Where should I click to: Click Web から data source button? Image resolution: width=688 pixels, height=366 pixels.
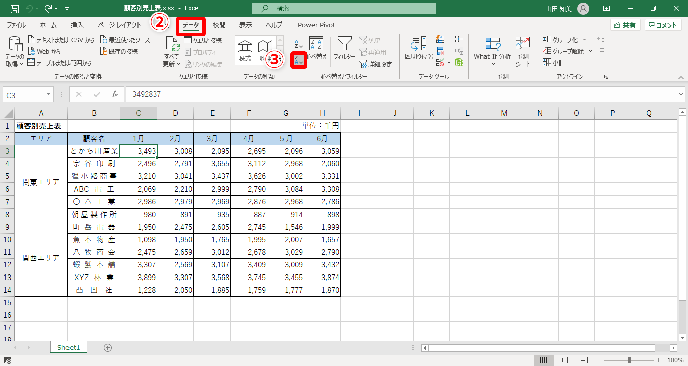coord(44,51)
